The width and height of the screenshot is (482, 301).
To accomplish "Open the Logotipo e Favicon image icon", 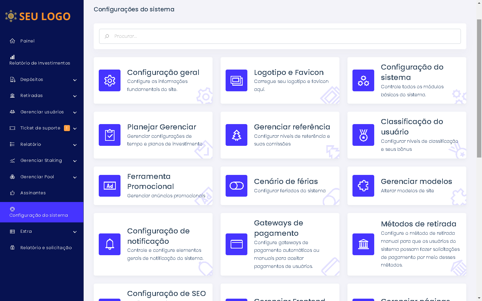I will coord(236,80).
